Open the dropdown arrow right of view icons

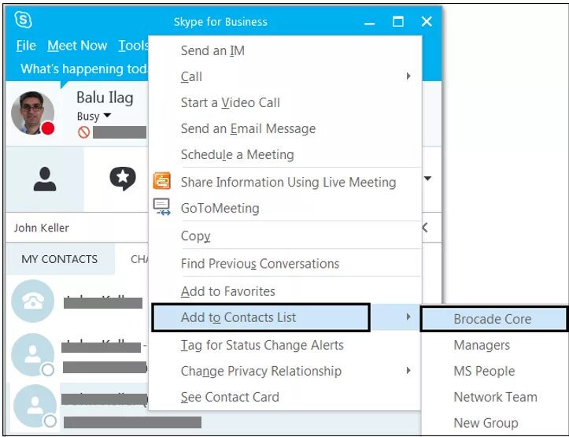[x=428, y=178]
